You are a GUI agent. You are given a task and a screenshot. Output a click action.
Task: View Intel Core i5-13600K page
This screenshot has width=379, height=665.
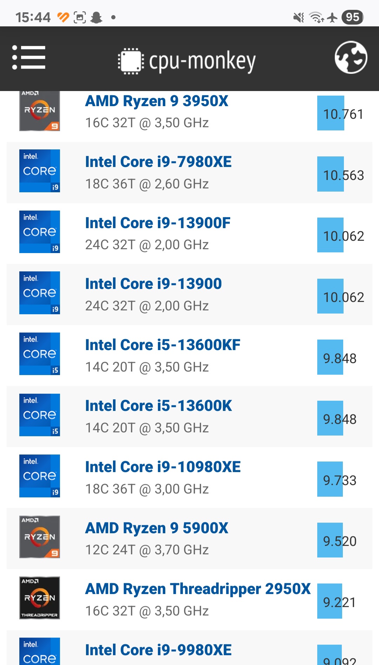tap(159, 406)
